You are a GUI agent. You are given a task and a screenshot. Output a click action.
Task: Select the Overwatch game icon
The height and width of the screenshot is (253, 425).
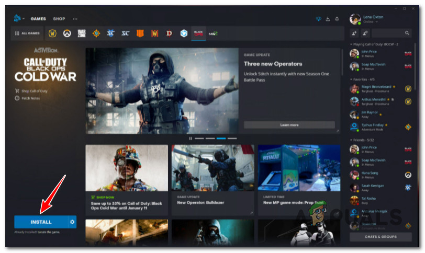coord(67,33)
